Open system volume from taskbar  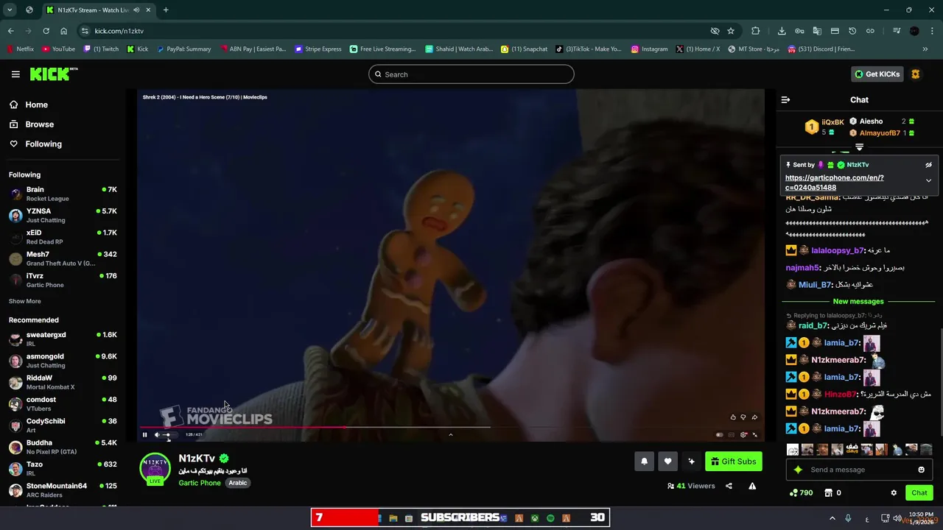(897, 518)
